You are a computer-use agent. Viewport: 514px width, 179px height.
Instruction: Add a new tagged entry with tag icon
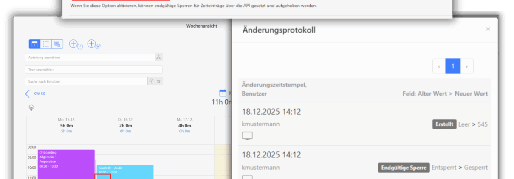[94, 44]
